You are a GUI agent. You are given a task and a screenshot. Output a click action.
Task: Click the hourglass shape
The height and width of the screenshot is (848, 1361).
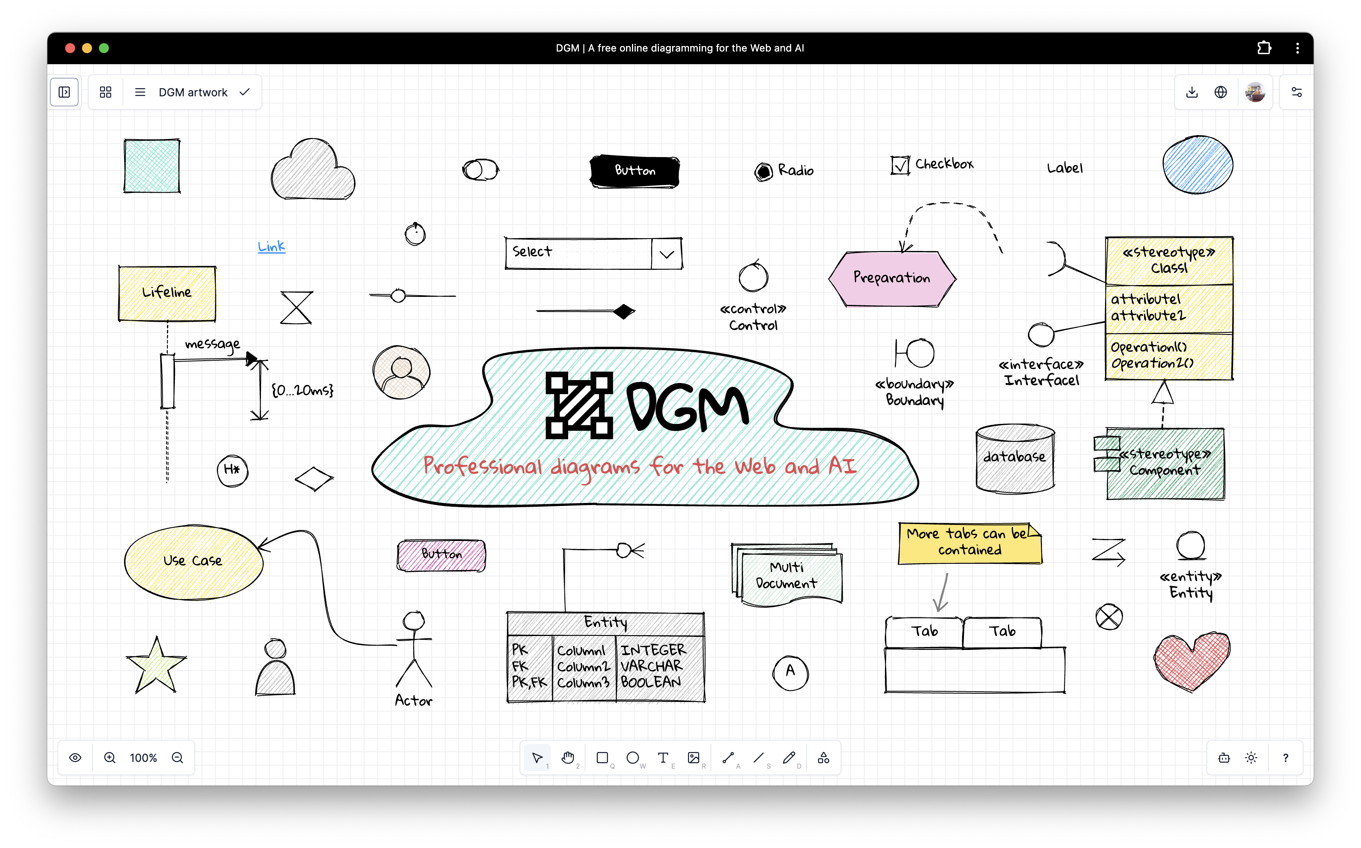(296, 307)
